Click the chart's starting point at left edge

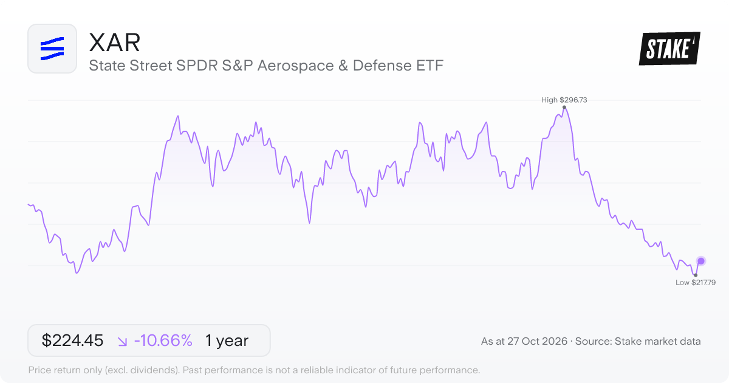[29, 204]
